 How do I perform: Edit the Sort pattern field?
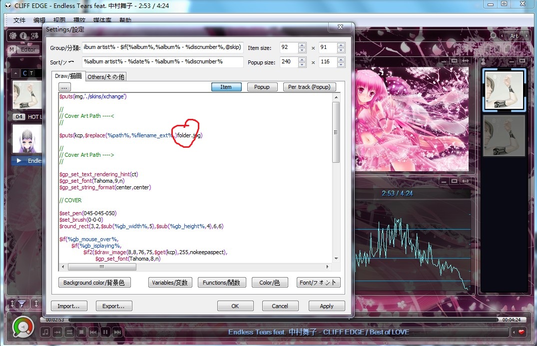[x=163, y=61]
